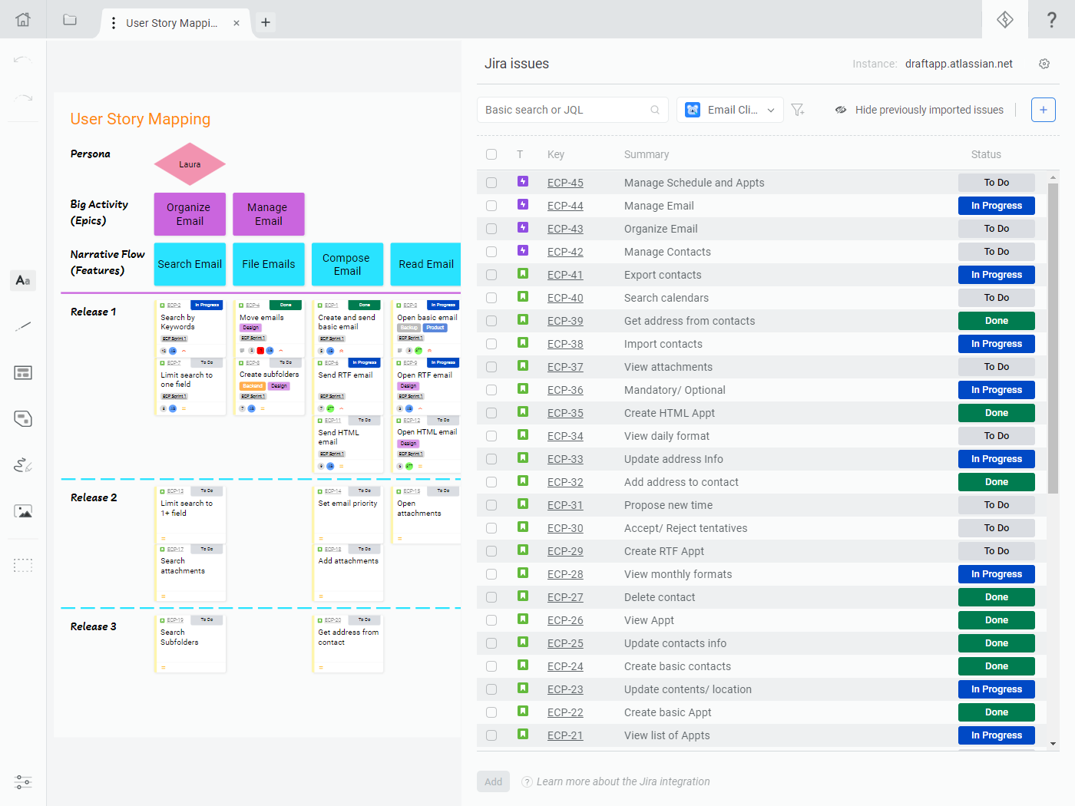Open the Jira integration panel icon
Screen dimensions: 1075x806
click(x=1005, y=20)
